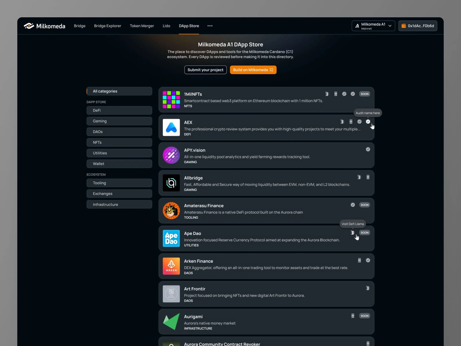461x346 pixels.
Task: Click highlighted audit badge in AEX row
Action: point(368,122)
